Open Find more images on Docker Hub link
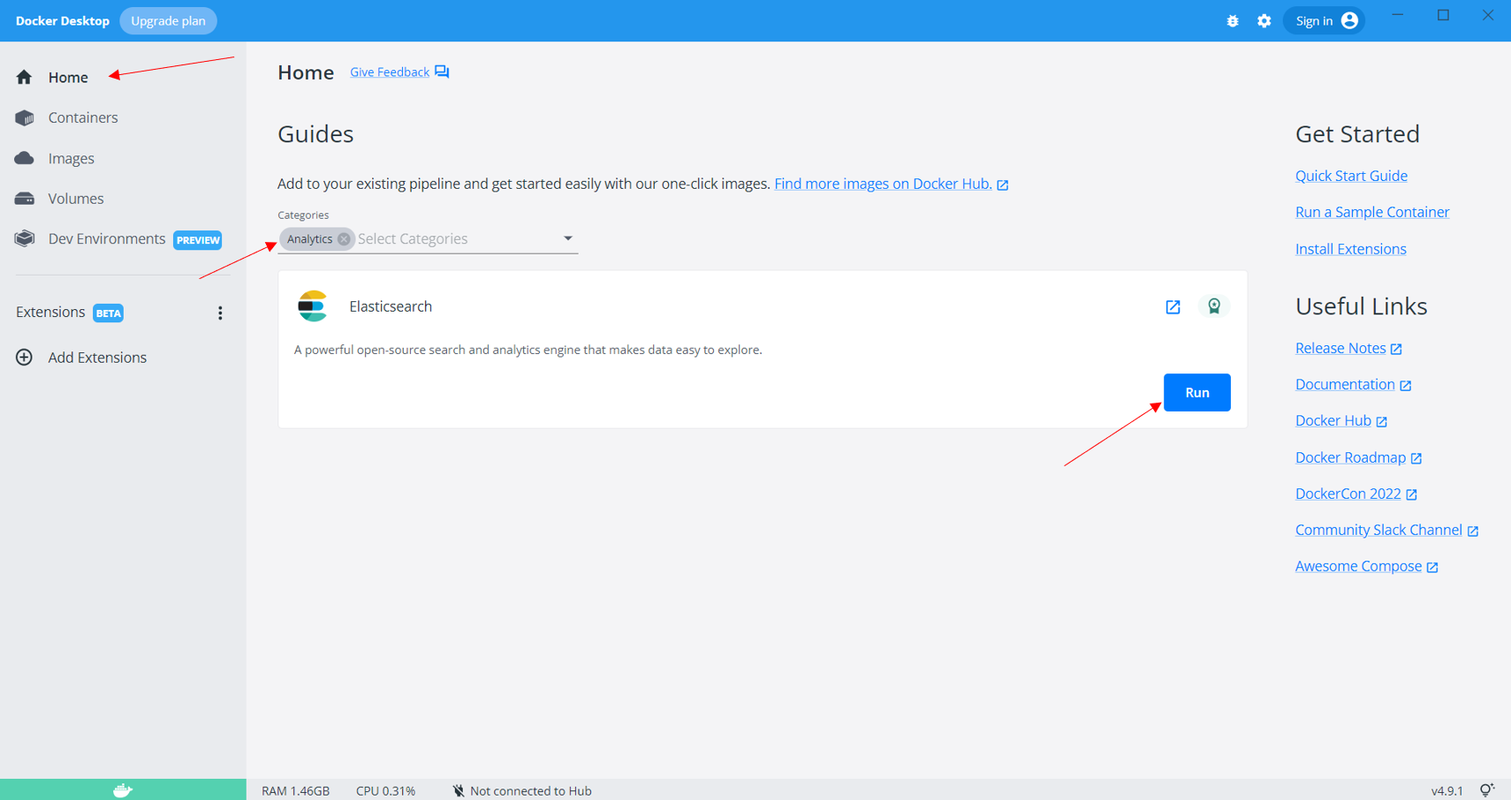The image size is (1511, 800). [x=883, y=184]
